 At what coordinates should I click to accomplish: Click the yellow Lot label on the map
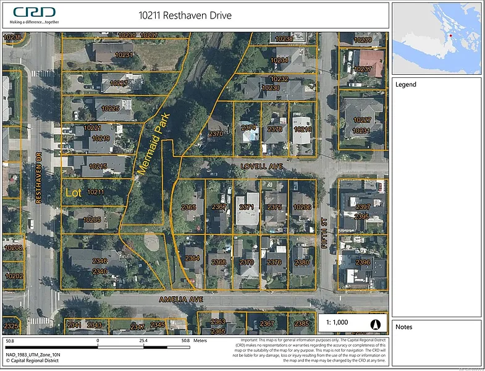(74, 193)
